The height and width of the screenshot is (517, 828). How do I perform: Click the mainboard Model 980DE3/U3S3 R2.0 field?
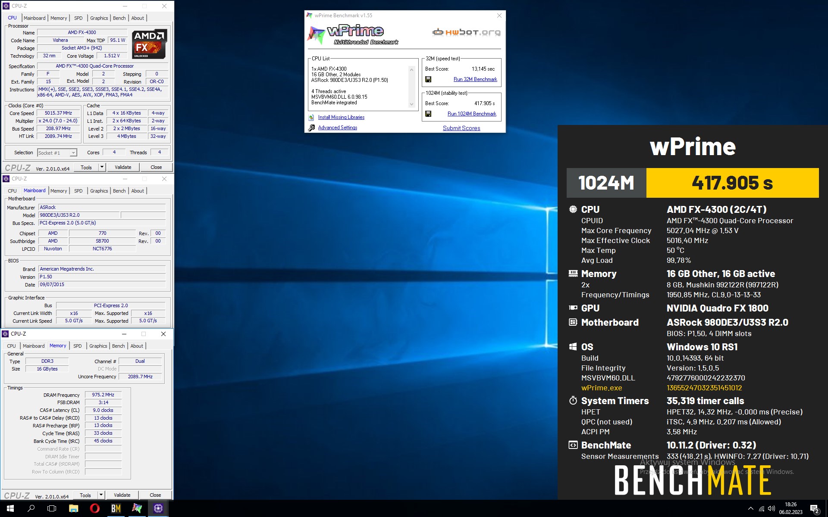click(x=79, y=215)
